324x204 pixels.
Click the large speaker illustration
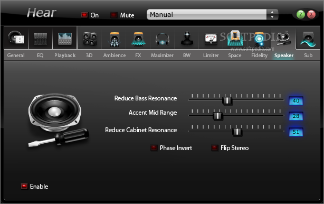pos(59,120)
